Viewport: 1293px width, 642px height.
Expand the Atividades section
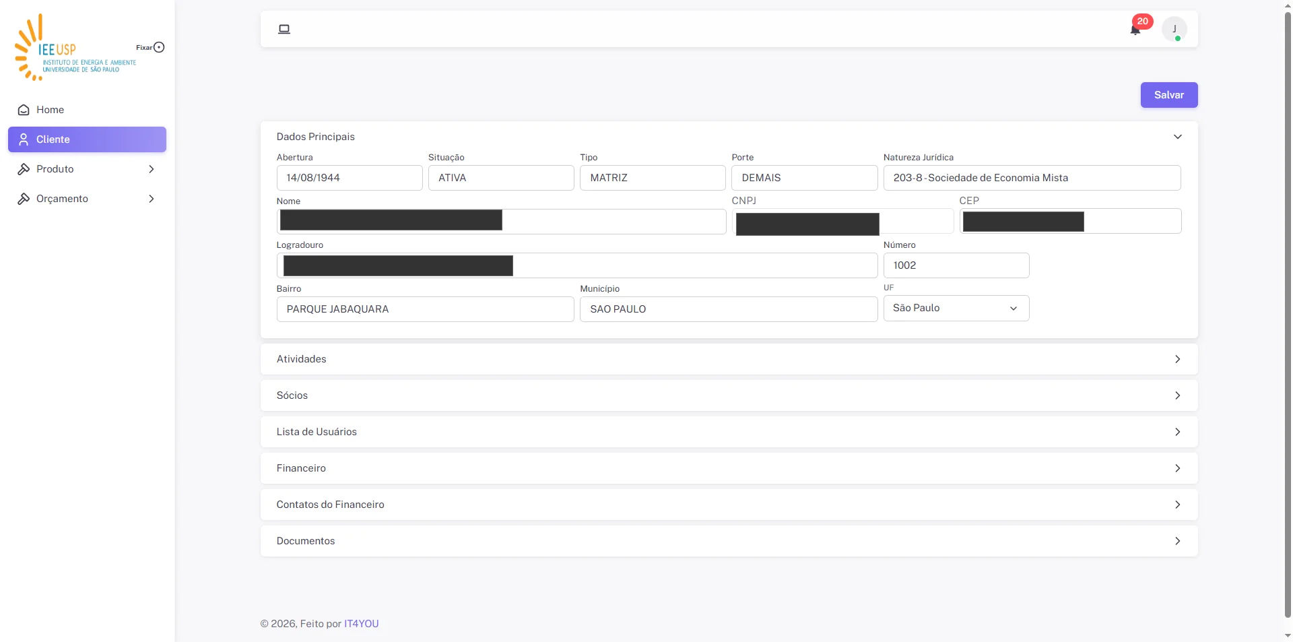(x=729, y=359)
